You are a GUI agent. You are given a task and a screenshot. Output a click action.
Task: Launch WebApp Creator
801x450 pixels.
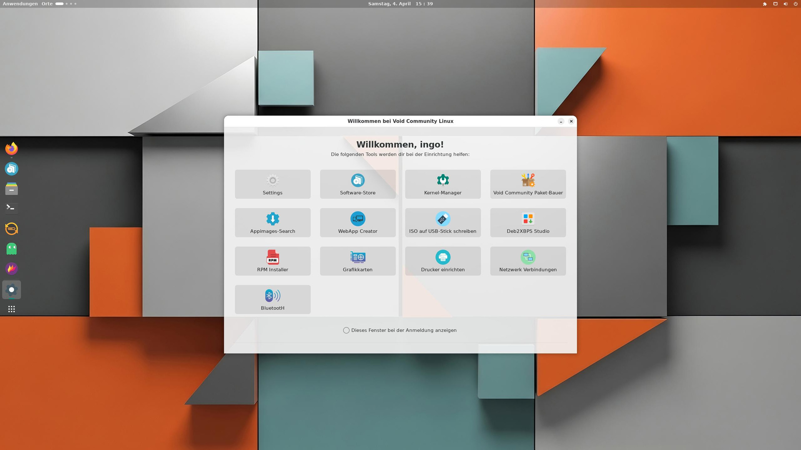click(x=358, y=222)
